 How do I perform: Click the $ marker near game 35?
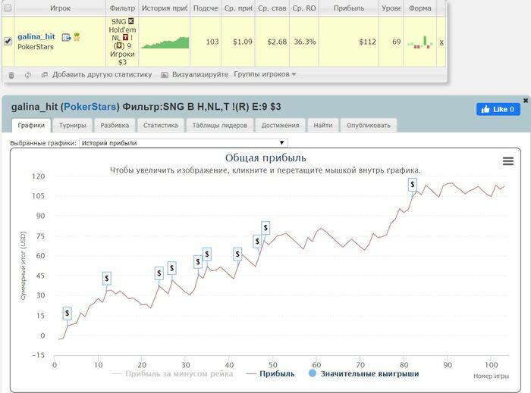pyautogui.click(x=207, y=254)
